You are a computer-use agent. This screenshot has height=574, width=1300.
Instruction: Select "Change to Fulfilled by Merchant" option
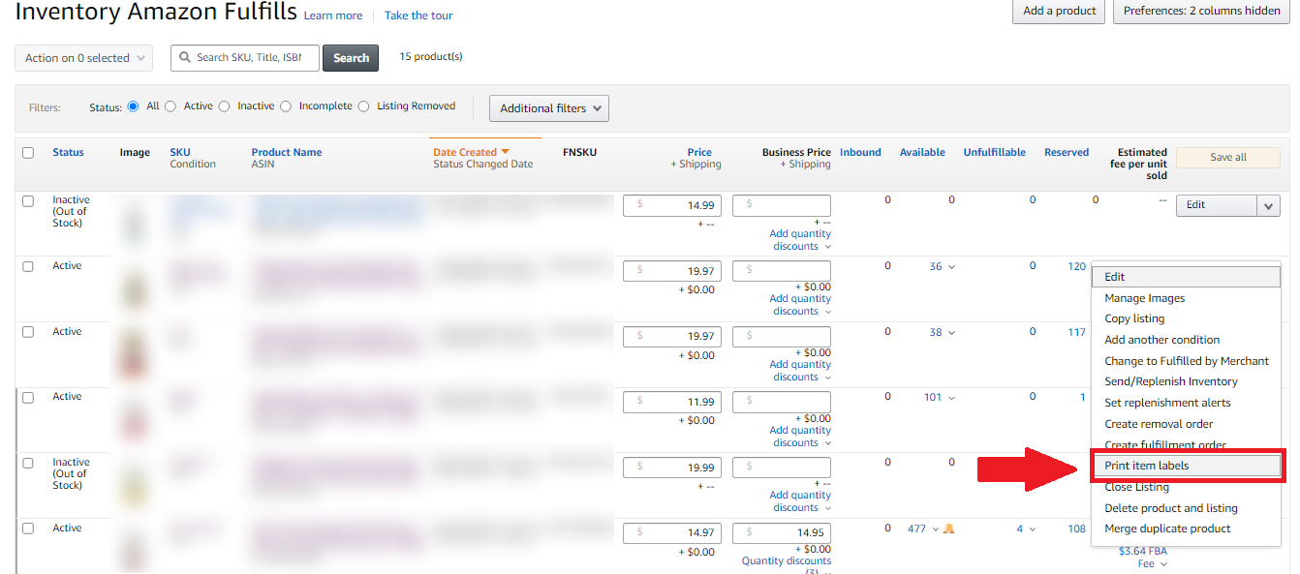1188,360
